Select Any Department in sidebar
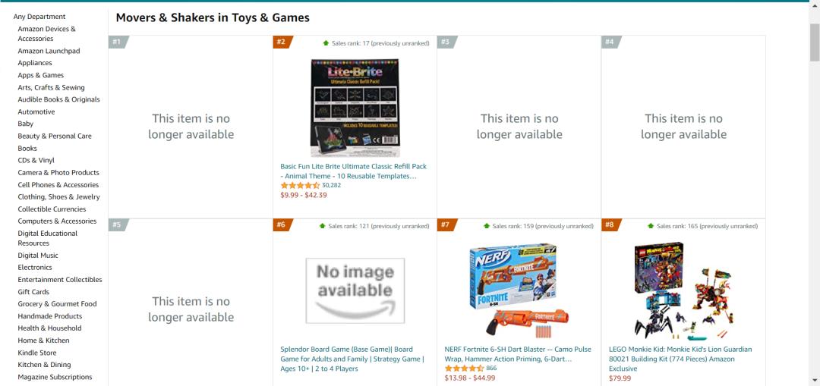 39,17
